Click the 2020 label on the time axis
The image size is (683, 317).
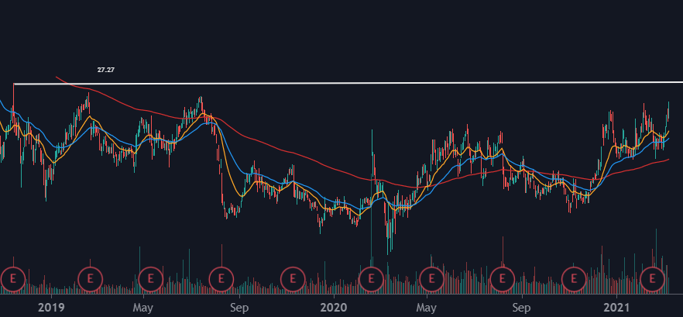point(334,308)
